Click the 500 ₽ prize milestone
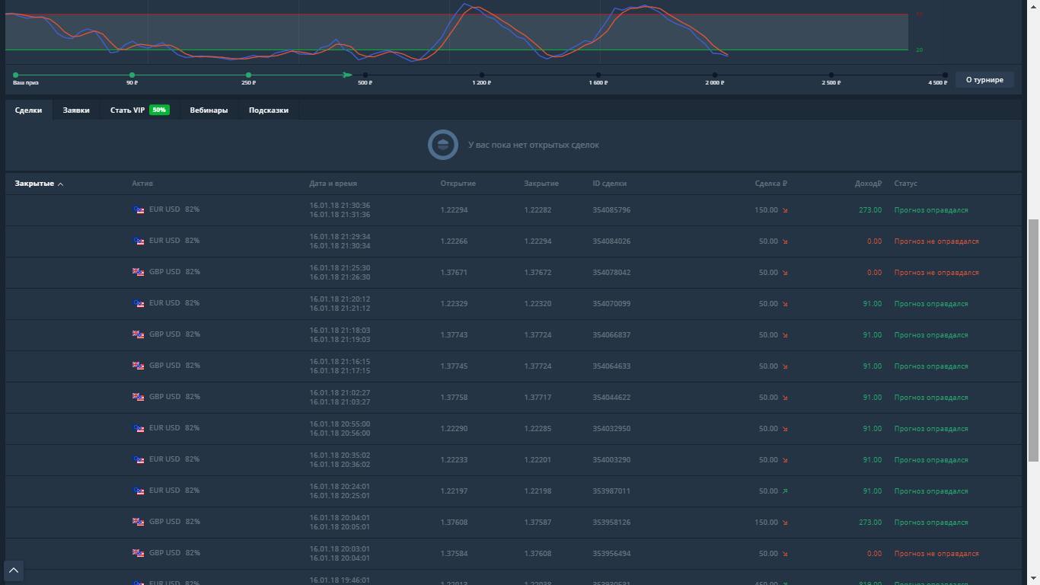The width and height of the screenshot is (1040, 585). tap(365, 75)
